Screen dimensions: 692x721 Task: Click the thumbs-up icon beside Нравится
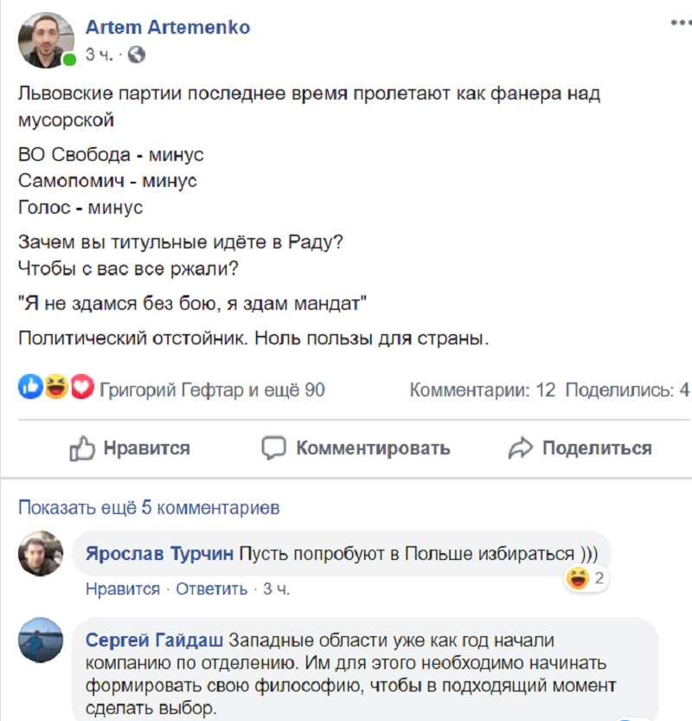click(x=81, y=448)
